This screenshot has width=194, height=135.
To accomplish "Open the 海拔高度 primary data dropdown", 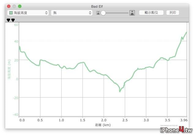I will click(x=28, y=13).
